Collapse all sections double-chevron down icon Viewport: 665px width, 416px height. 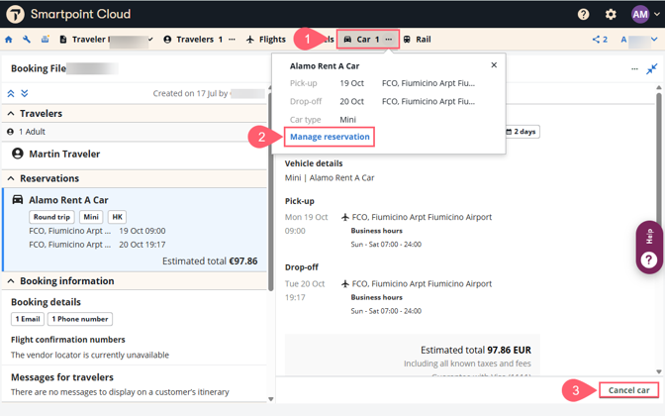coord(25,93)
